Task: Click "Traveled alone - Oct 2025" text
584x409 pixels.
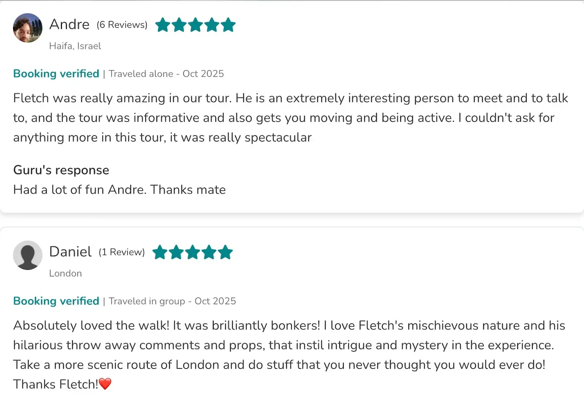Action: coord(166,74)
